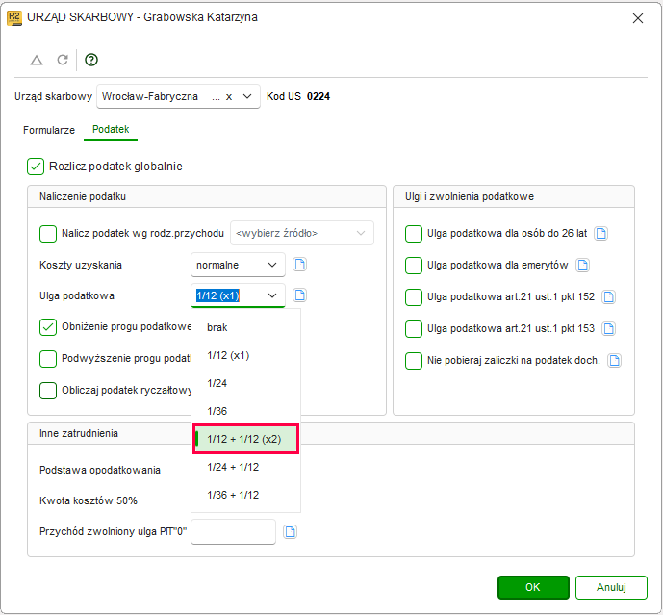Click Podstawa opodatkowania label
Screen dimensions: 663x615
(x=100, y=470)
